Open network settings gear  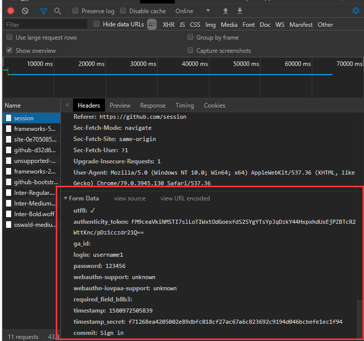[x=356, y=11]
